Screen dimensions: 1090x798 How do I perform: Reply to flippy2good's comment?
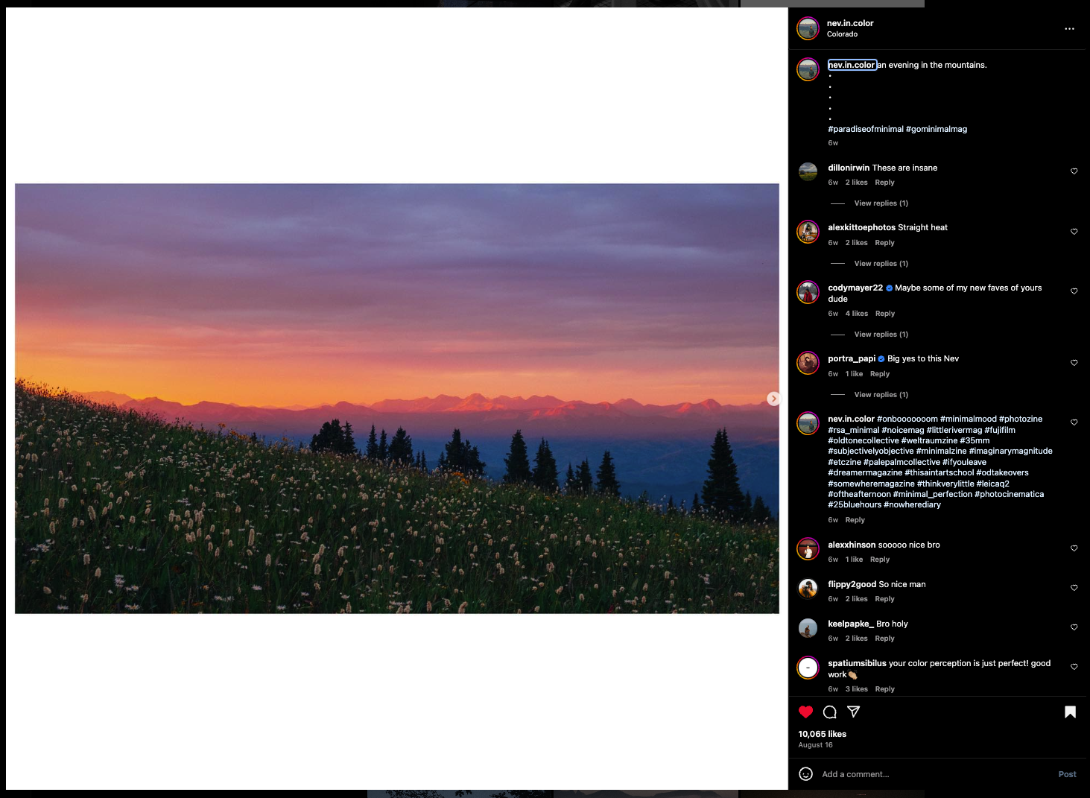click(884, 599)
